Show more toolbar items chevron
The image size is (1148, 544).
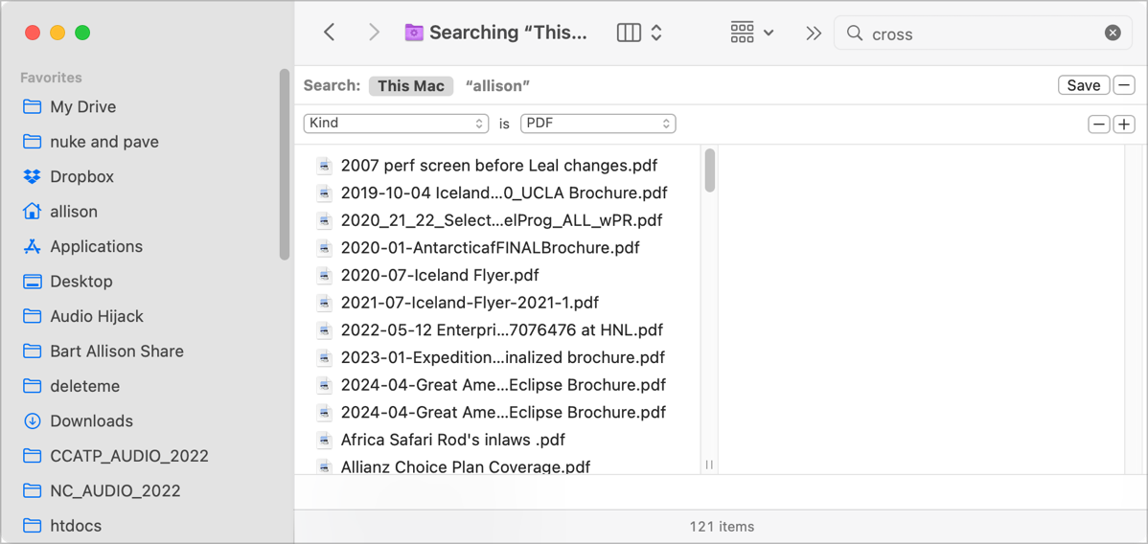(x=814, y=33)
